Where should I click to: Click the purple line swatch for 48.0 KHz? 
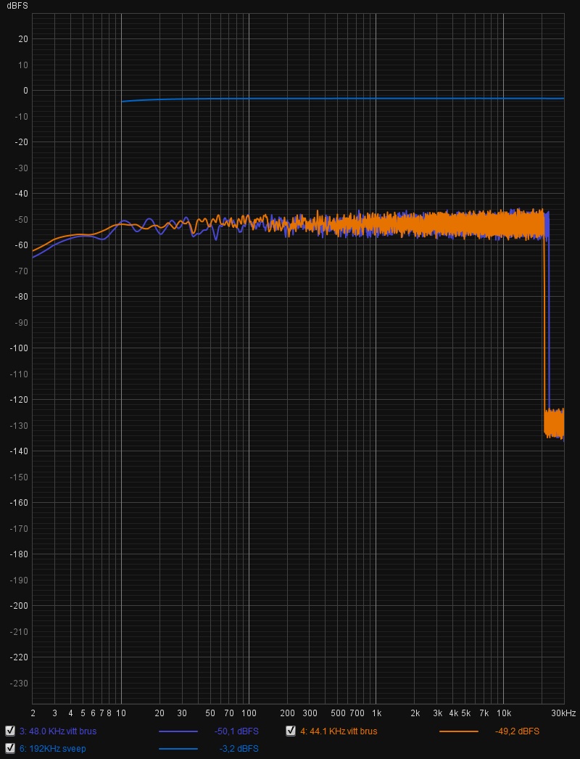pyautogui.click(x=178, y=731)
